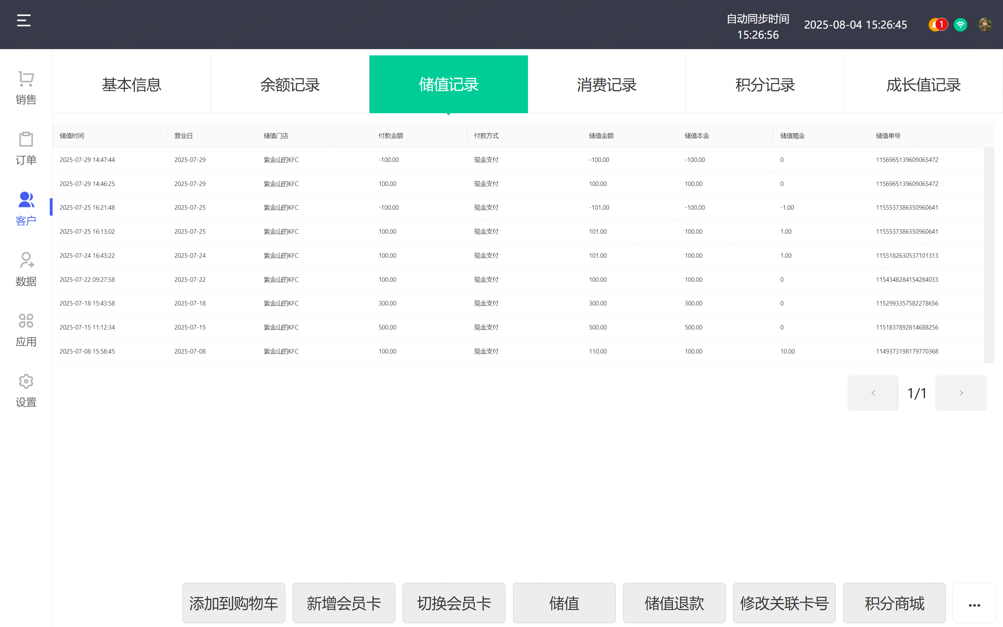Select row dated 2025-07-08 15:58:45

pos(518,351)
